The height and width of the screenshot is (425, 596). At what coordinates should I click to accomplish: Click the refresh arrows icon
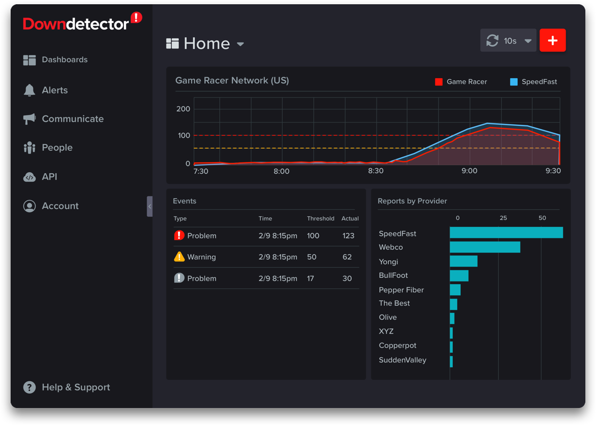(492, 41)
